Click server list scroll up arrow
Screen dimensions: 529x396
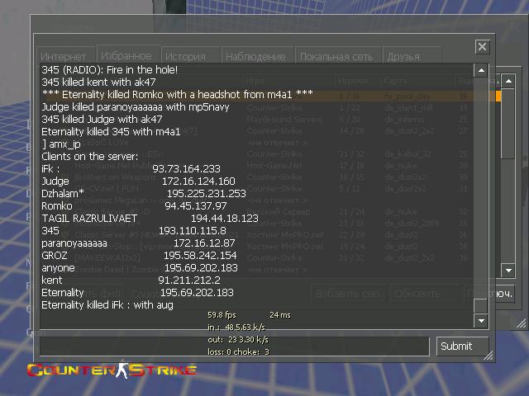click(508, 81)
